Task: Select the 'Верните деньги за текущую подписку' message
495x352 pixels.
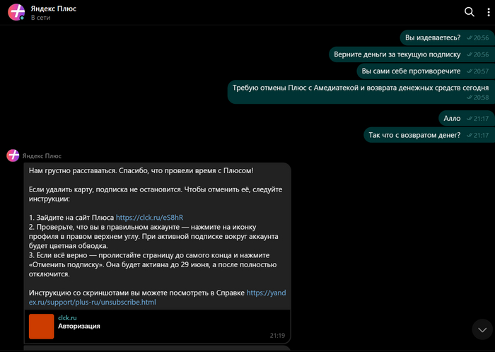Action: pos(412,54)
